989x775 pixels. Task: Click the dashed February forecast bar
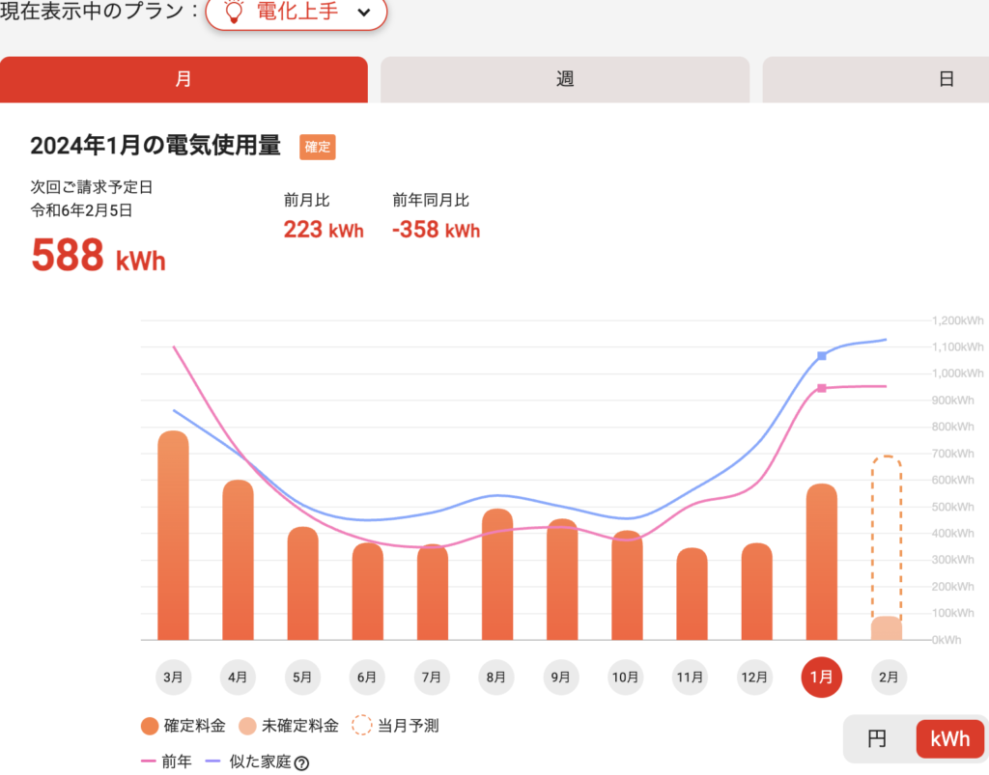point(887,540)
